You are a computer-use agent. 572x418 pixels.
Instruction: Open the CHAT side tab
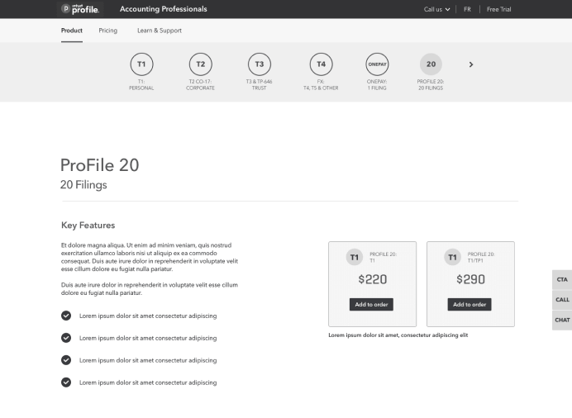[x=562, y=320]
